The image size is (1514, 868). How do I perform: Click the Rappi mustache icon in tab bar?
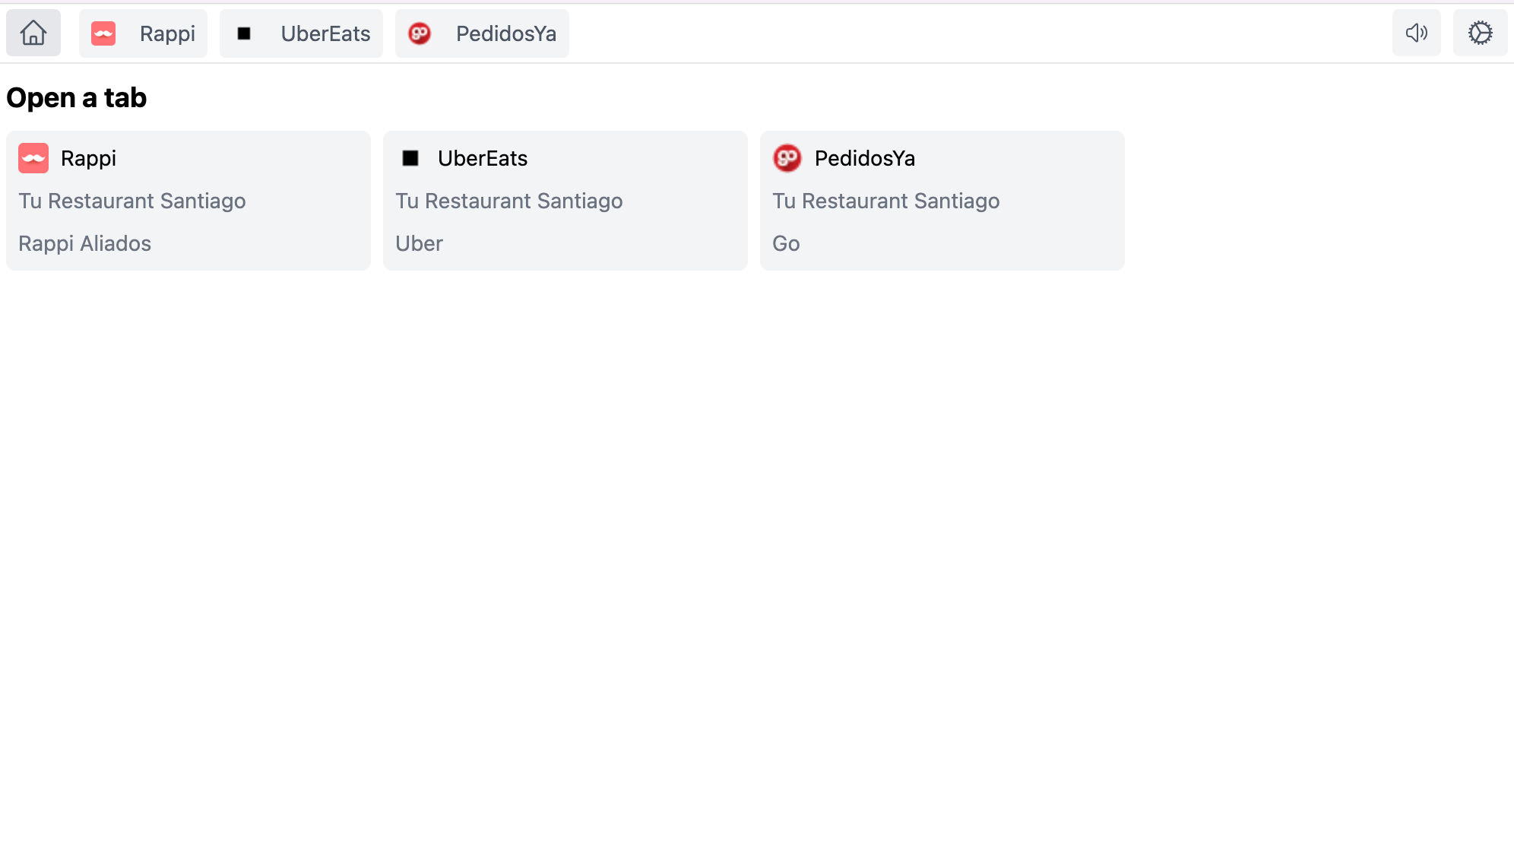103,33
